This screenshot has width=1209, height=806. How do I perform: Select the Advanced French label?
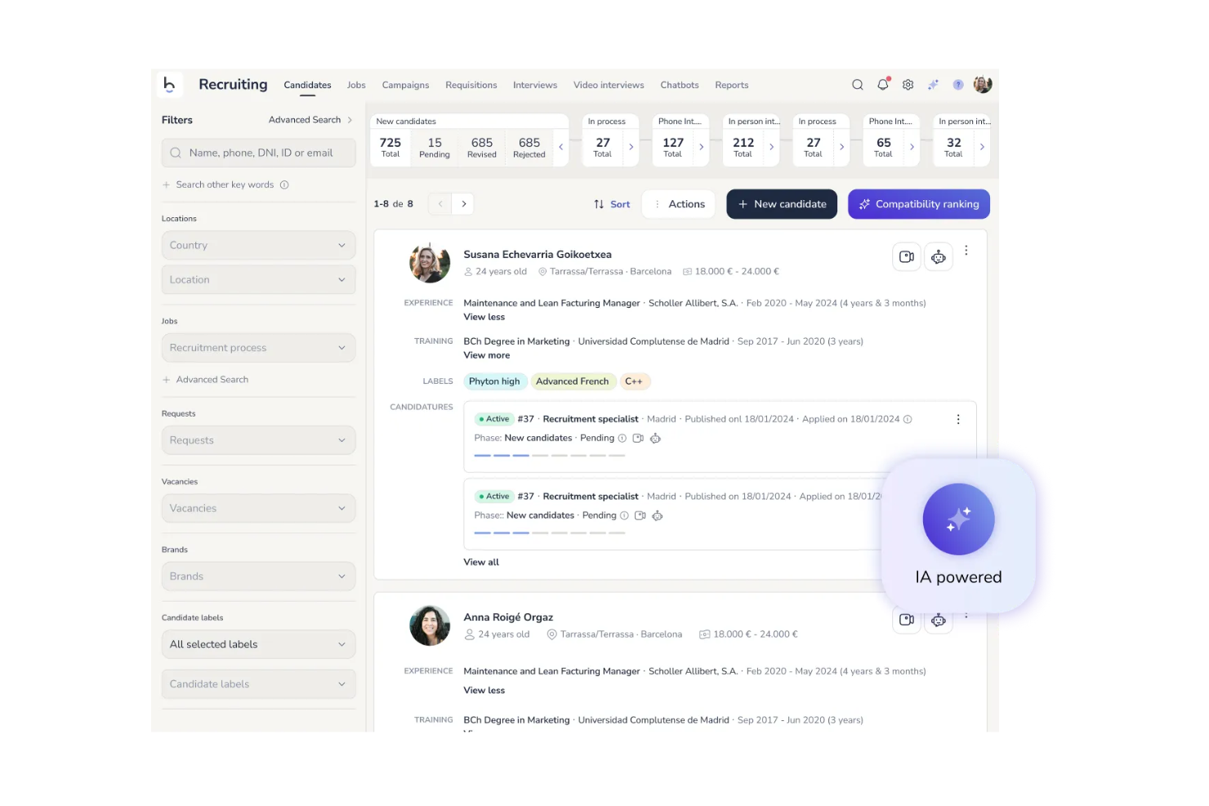(572, 381)
